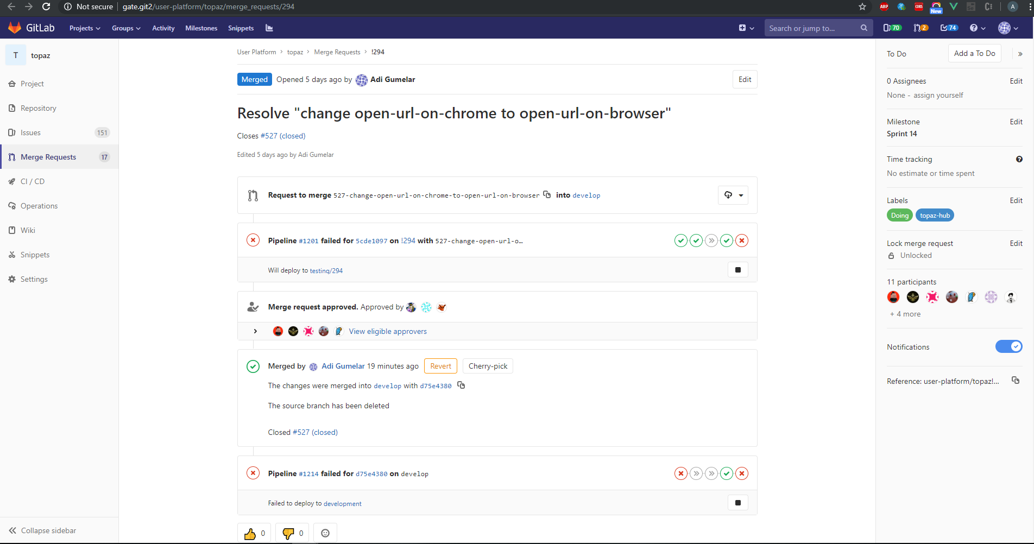Image resolution: width=1034 pixels, height=544 pixels.
Task: Add an emoji reaction via the smiley icon
Action: [x=325, y=533]
